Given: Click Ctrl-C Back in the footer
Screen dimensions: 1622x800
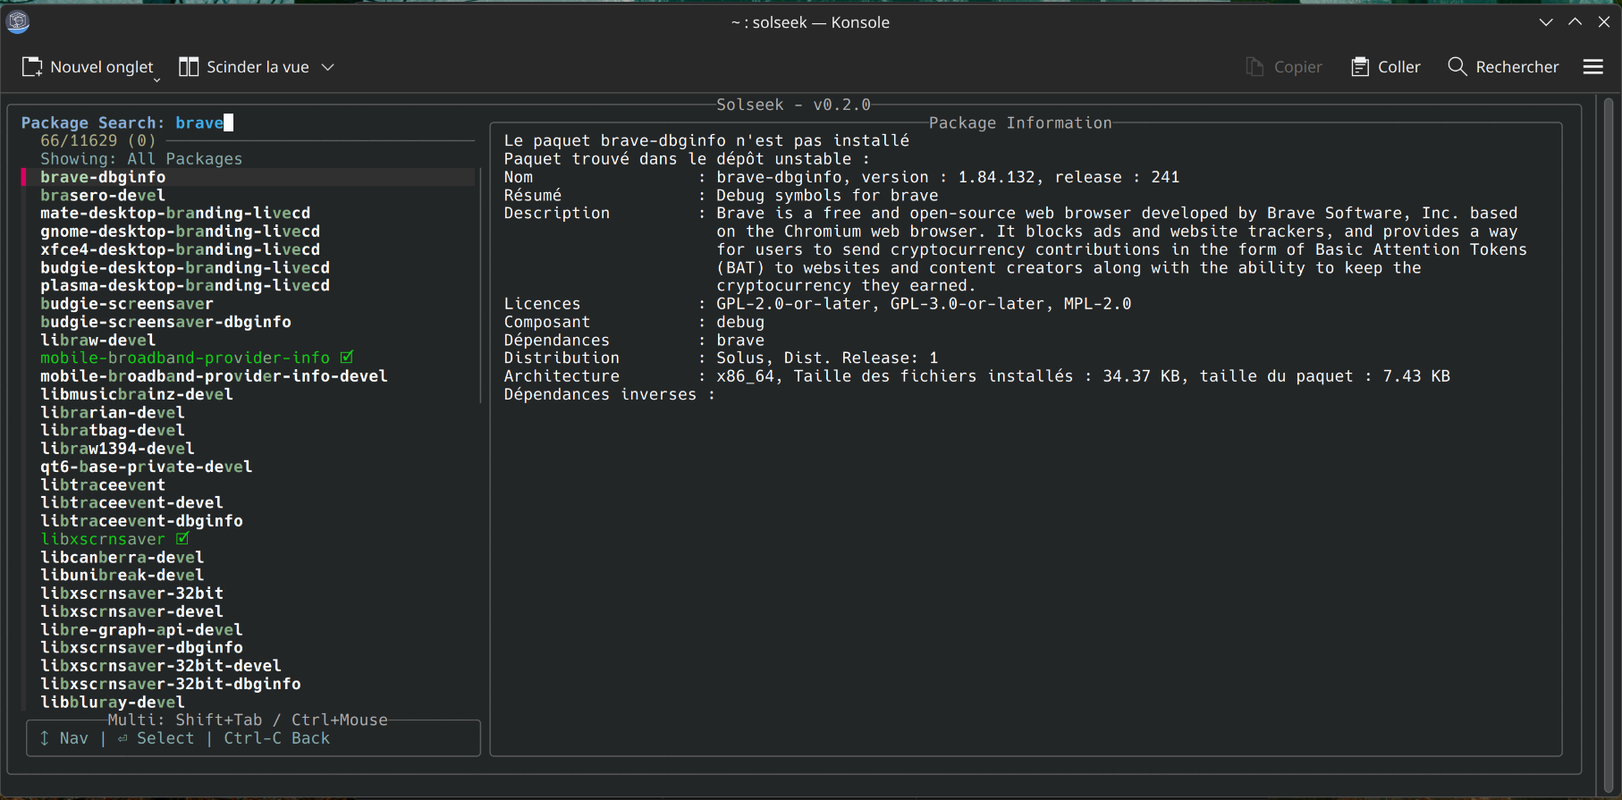Looking at the screenshot, I should tap(276, 738).
